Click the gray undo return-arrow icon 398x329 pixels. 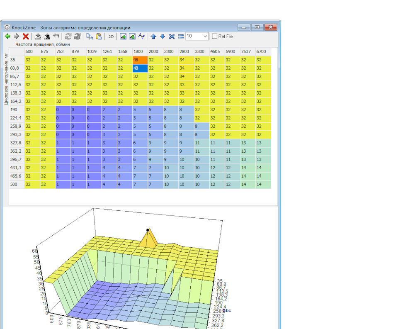(56, 36)
